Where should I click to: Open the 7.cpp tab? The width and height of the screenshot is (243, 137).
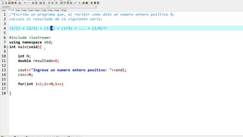point(44,10)
